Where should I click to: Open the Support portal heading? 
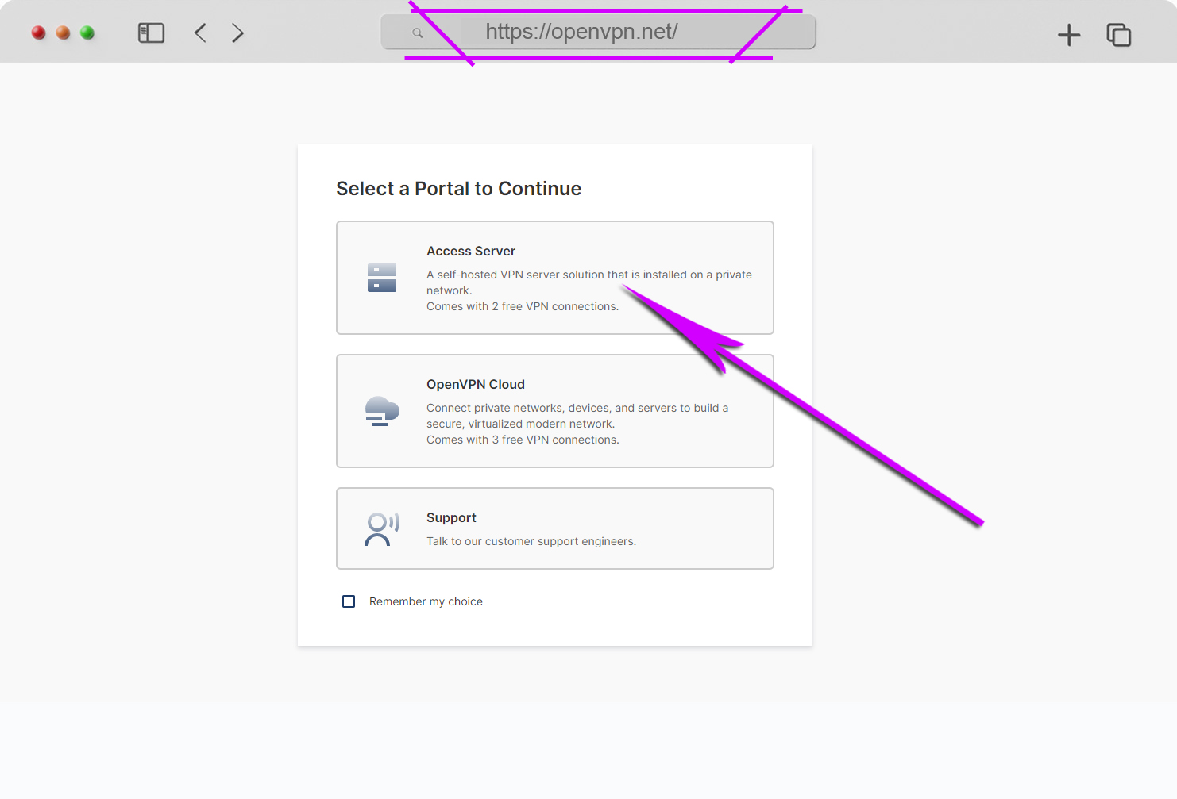click(x=451, y=517)
